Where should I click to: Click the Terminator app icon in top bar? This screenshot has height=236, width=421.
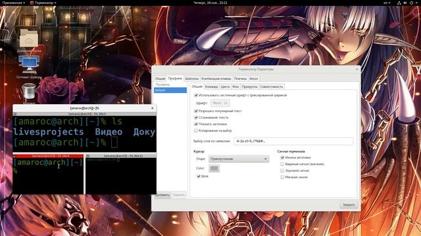[x=32, y=3]
